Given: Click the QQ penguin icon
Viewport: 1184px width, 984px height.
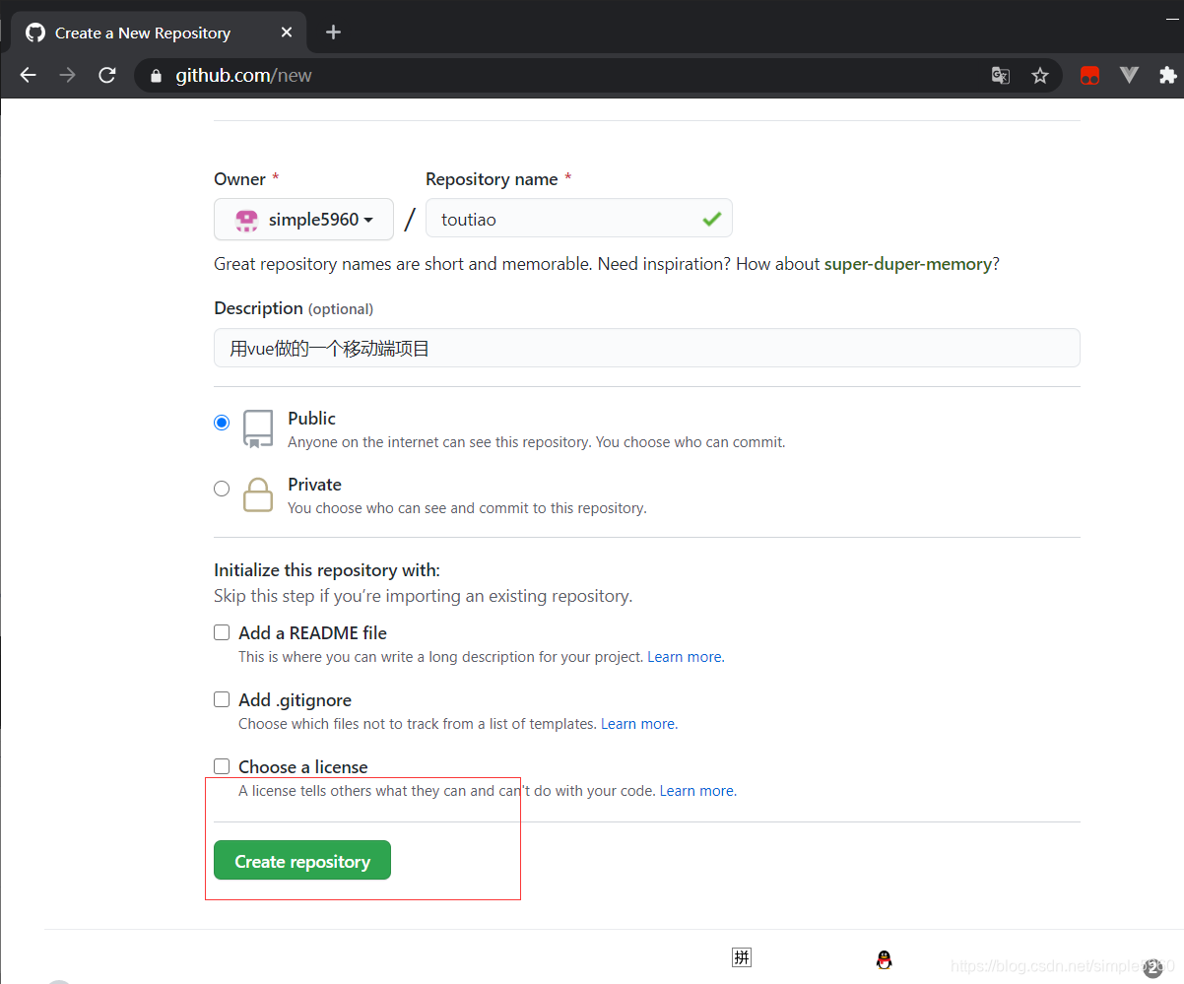Looking at the screenshot, I should 884,959.
